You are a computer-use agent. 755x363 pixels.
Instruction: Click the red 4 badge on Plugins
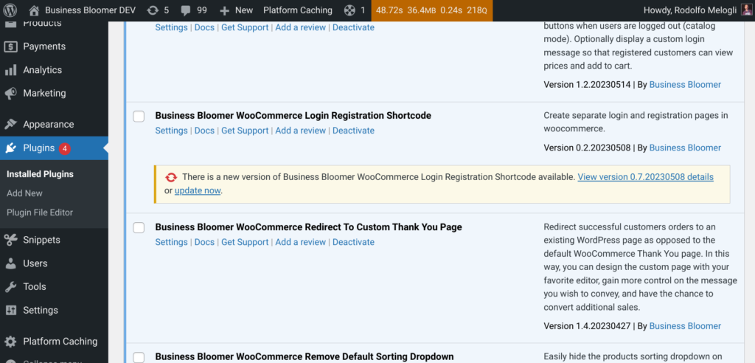65,148
